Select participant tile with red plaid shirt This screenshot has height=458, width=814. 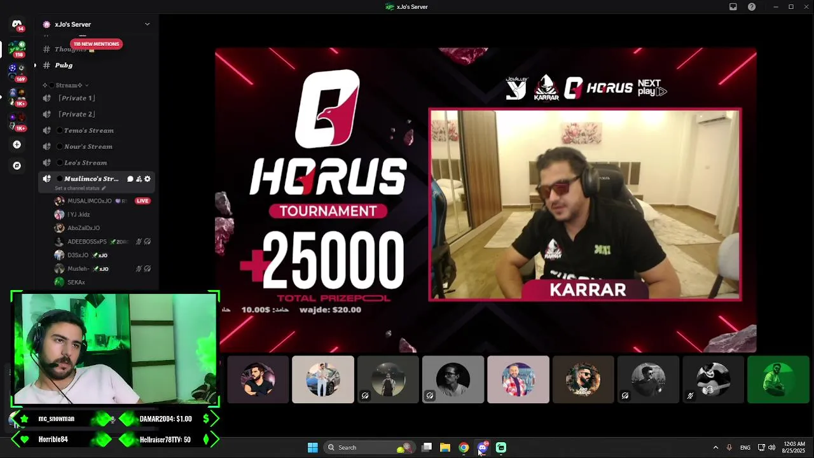[x=518, y=380]
